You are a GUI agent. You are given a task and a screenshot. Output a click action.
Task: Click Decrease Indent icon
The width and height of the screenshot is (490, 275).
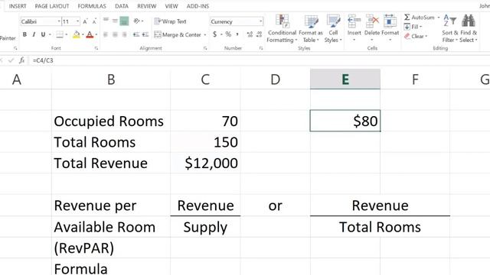point(136,34)
